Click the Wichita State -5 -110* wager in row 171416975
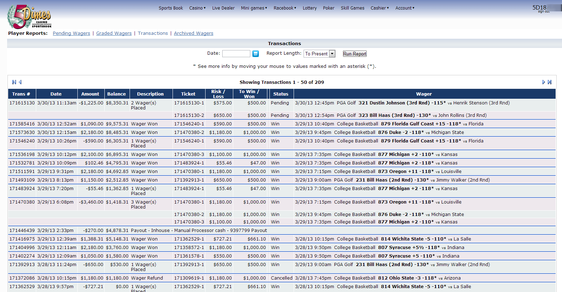This screenshot has width=562, height=292. click(x=413, y=239)
